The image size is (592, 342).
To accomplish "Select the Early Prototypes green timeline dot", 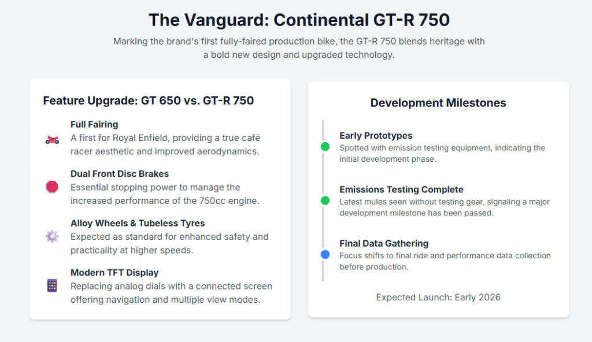I will click(325, 147).
